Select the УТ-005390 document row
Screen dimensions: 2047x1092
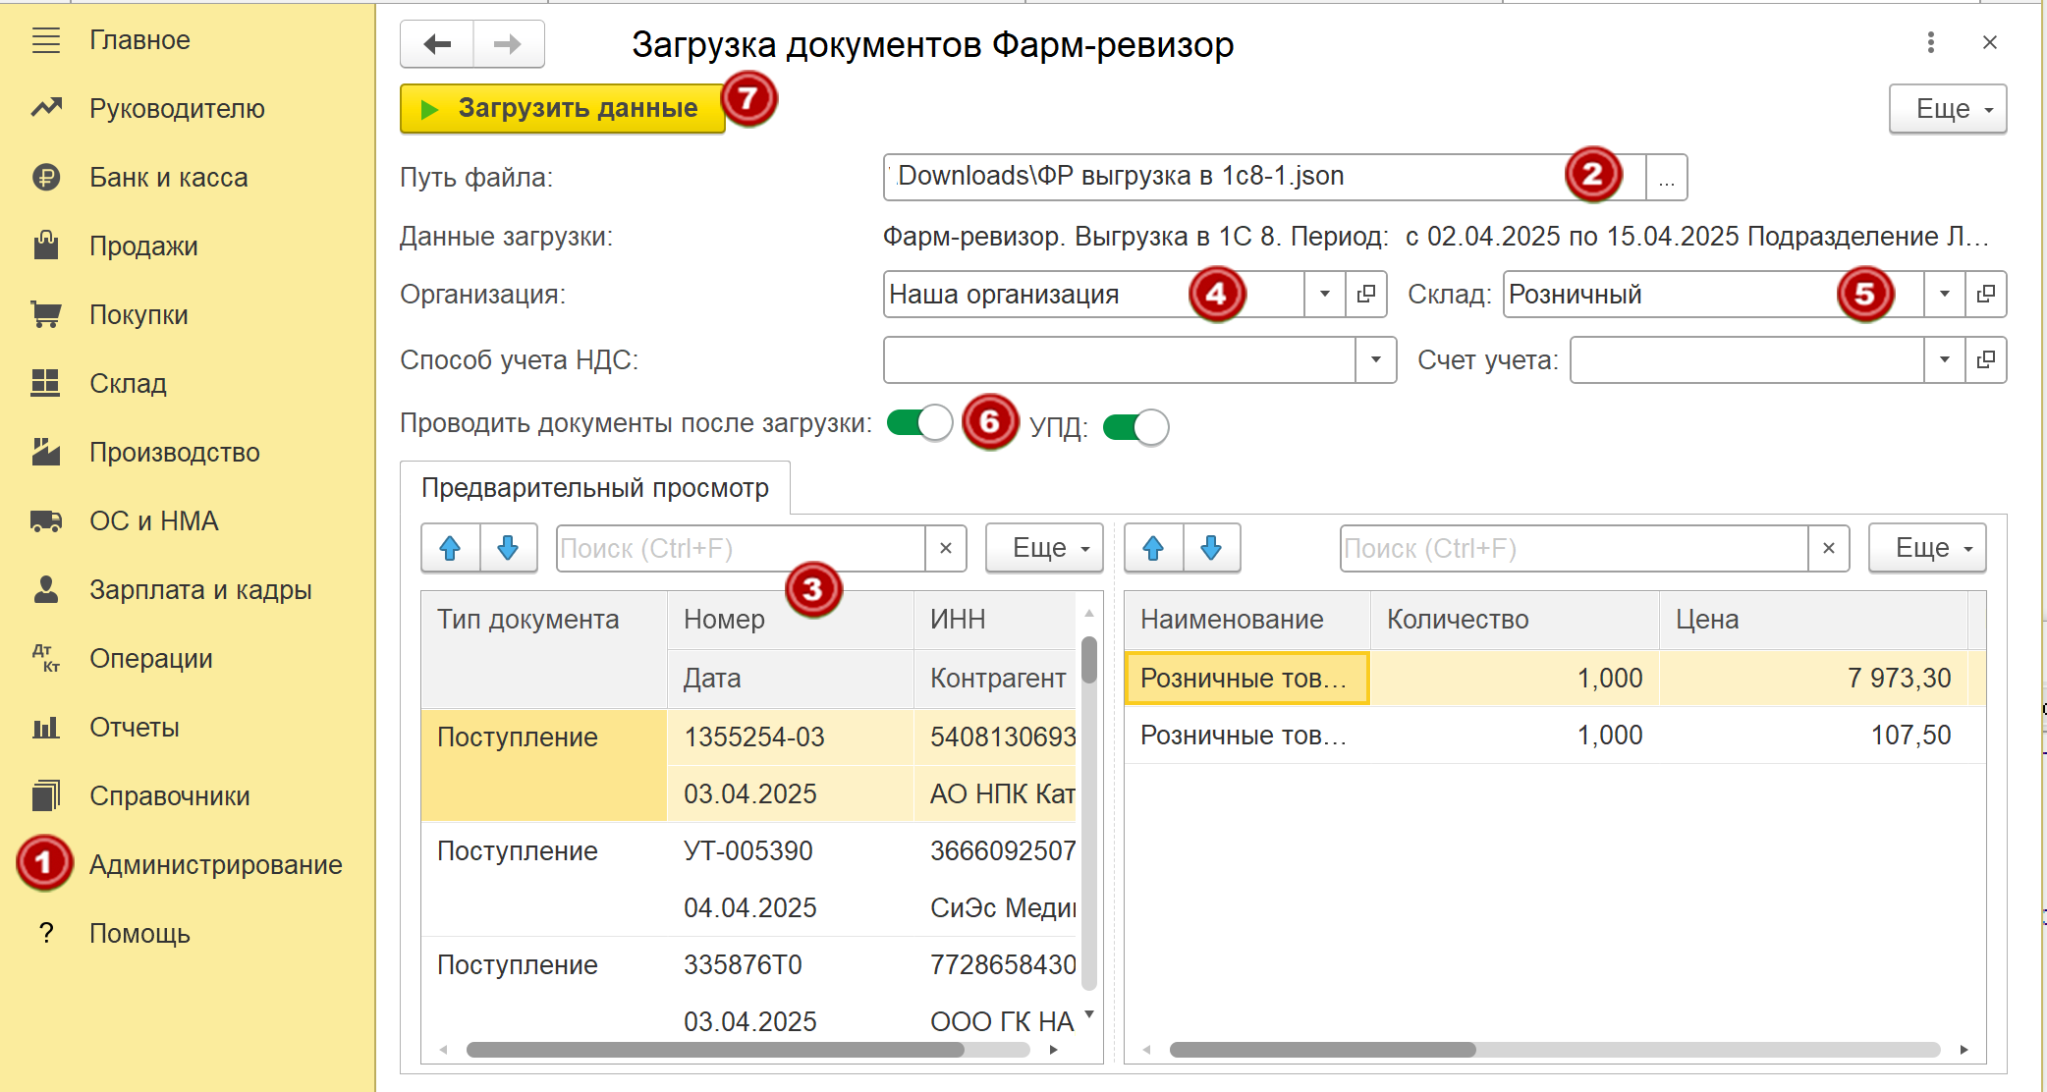749,880
